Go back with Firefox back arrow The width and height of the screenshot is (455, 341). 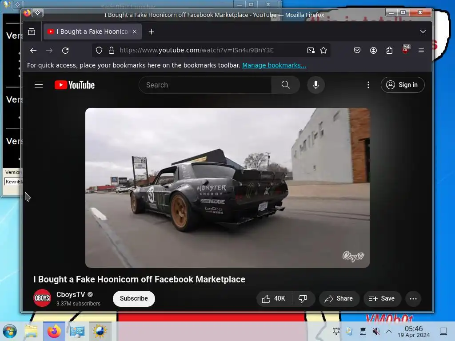pos(33,51)
